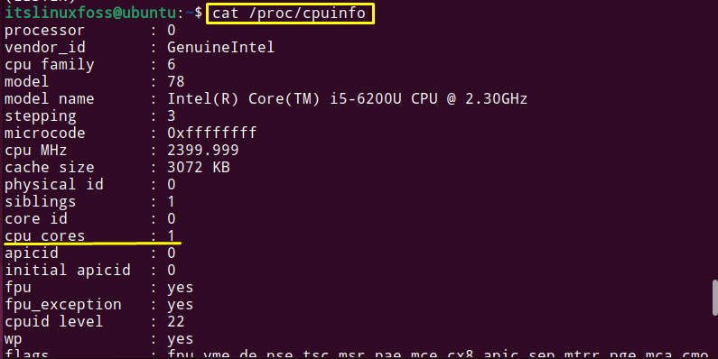Image resolution: width=718 pixels, height=359 pixels.
Task: Click the cpuid level 22 value
Action: coord(176,321)
